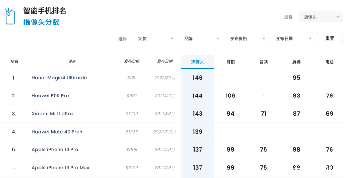Open the Huawei P50 Pro link

(x=50, y=96)
